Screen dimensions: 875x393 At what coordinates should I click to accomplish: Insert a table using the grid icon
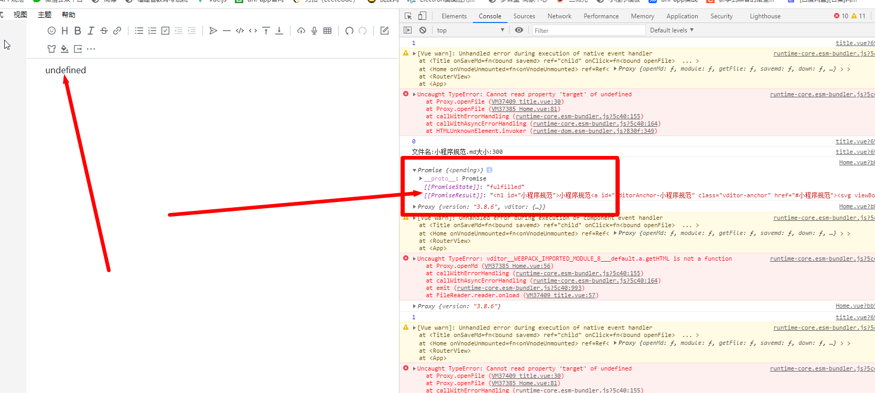coord(328,31)
